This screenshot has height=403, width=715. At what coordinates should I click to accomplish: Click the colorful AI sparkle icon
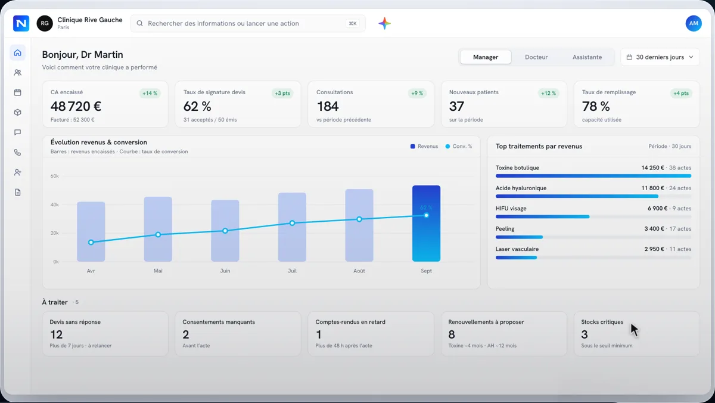(385, 23)
